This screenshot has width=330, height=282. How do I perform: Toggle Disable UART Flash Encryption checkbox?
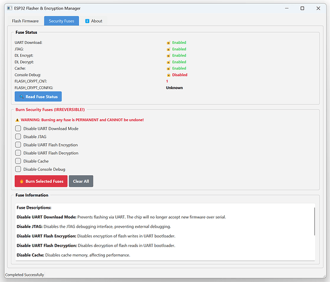coord(18,145)
